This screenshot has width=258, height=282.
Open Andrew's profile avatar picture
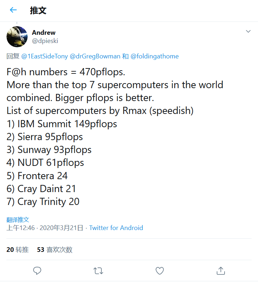(x=17, y=37)
